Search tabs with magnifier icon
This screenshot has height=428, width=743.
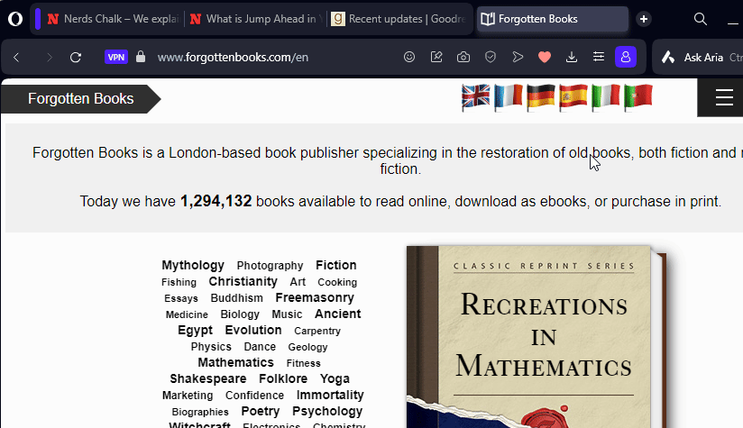(701, 19)
